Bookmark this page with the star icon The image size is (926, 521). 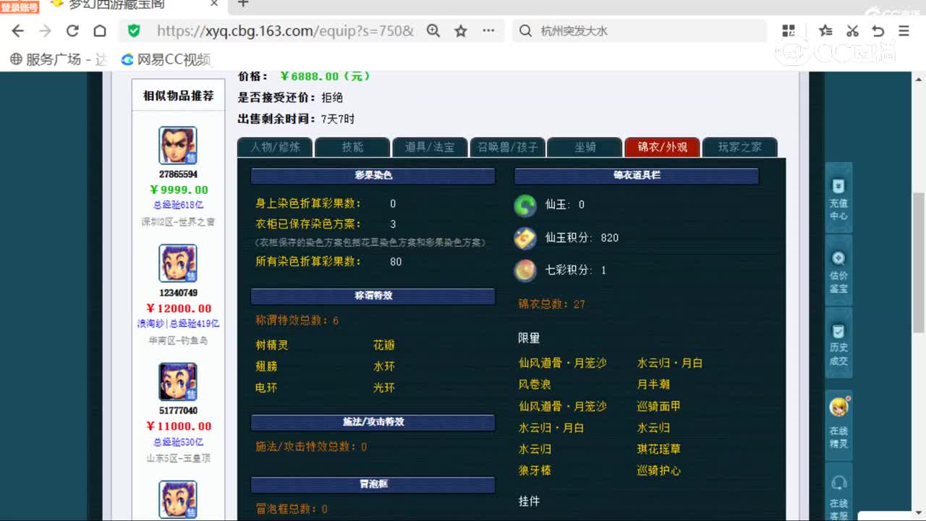click(460, 31)
